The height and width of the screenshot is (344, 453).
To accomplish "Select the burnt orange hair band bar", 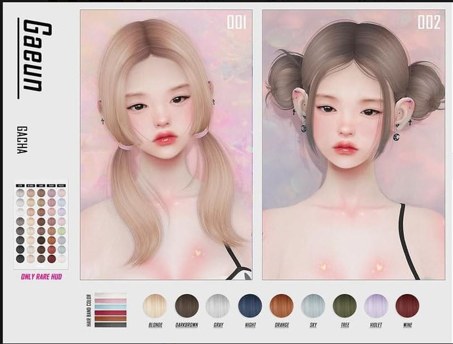I will (110, 318).
